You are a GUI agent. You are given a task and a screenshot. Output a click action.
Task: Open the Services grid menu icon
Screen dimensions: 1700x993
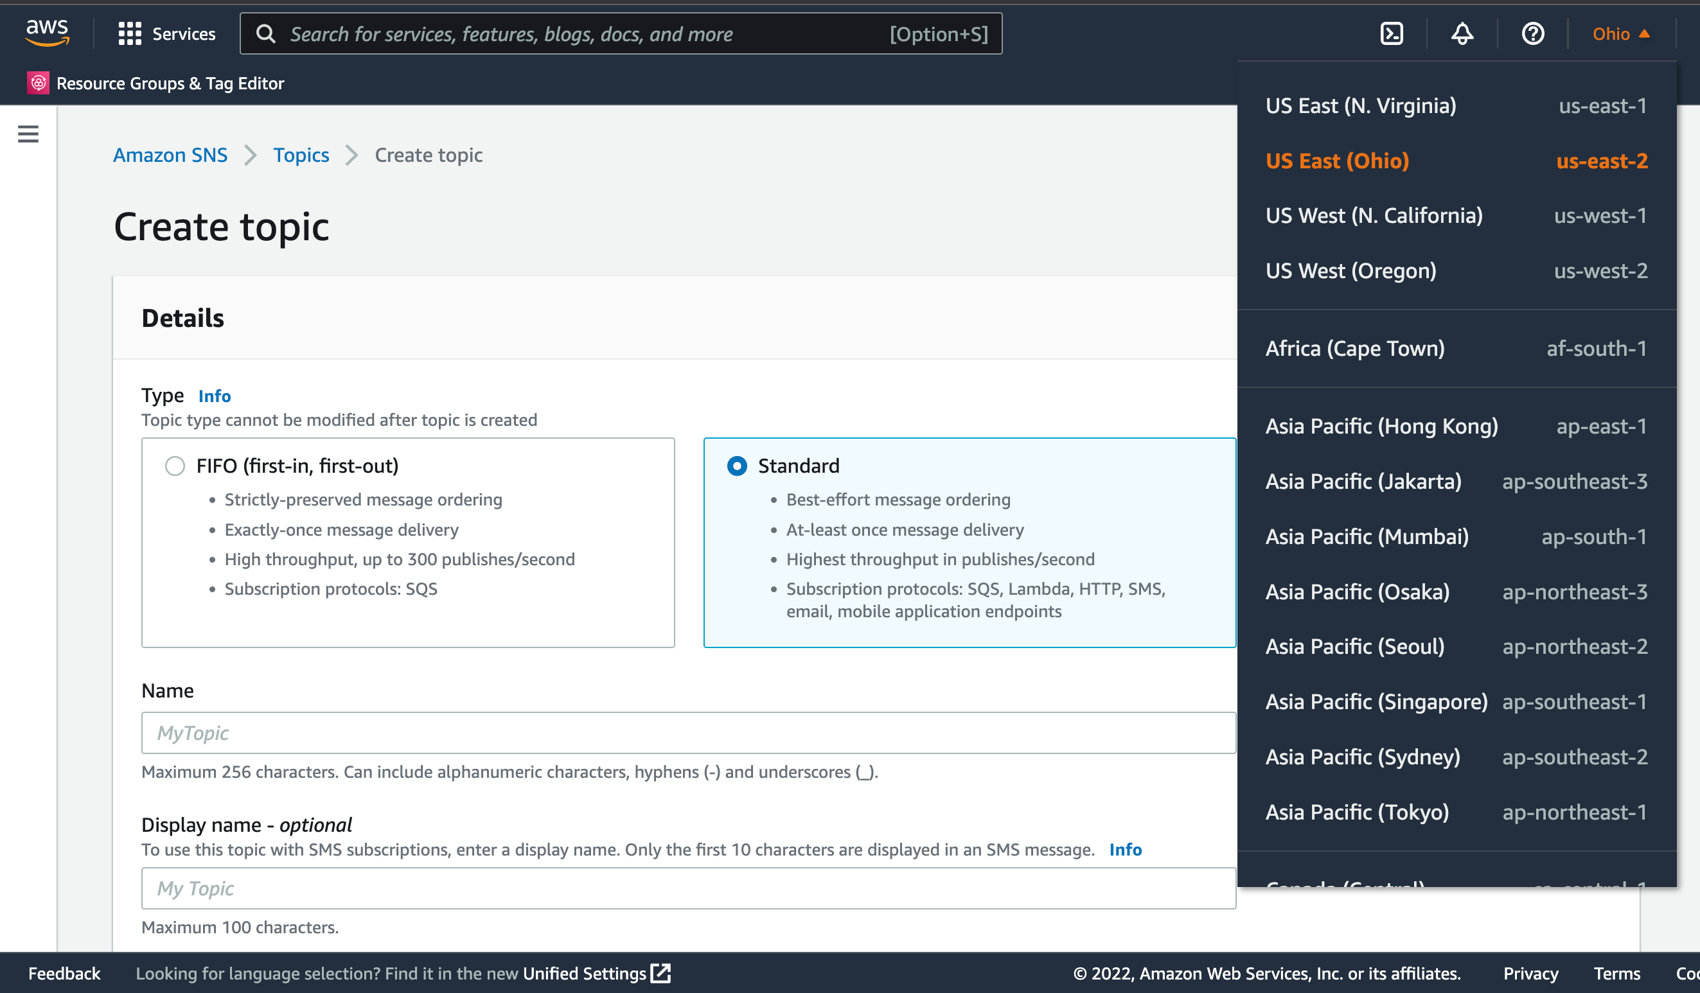(130, 34)
